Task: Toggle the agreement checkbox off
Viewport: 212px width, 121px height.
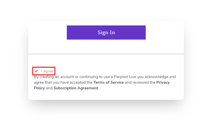Action: click(36, 71)
